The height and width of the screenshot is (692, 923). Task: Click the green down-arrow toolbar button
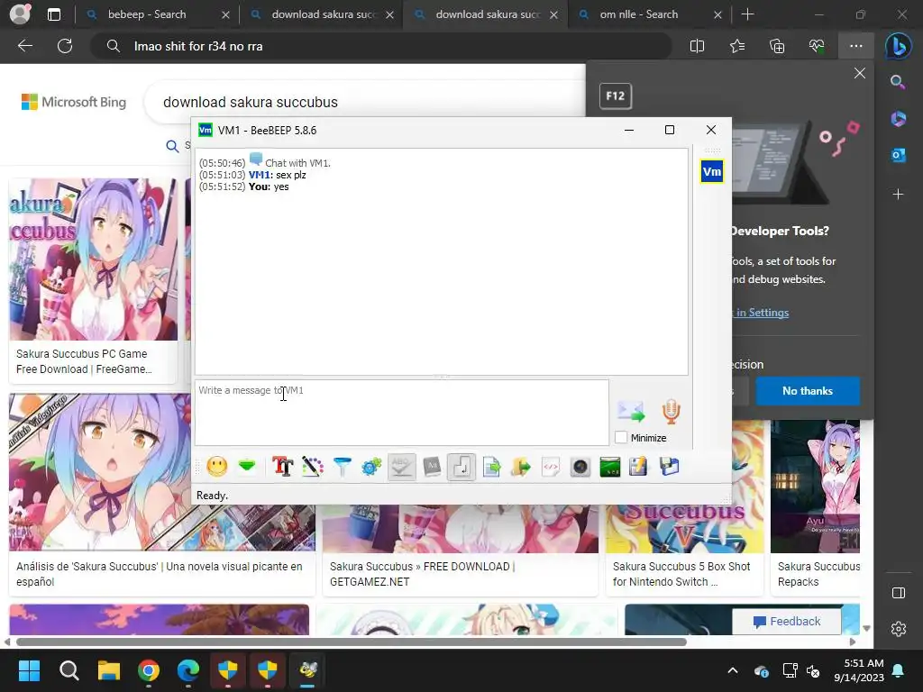coord(247,467)
